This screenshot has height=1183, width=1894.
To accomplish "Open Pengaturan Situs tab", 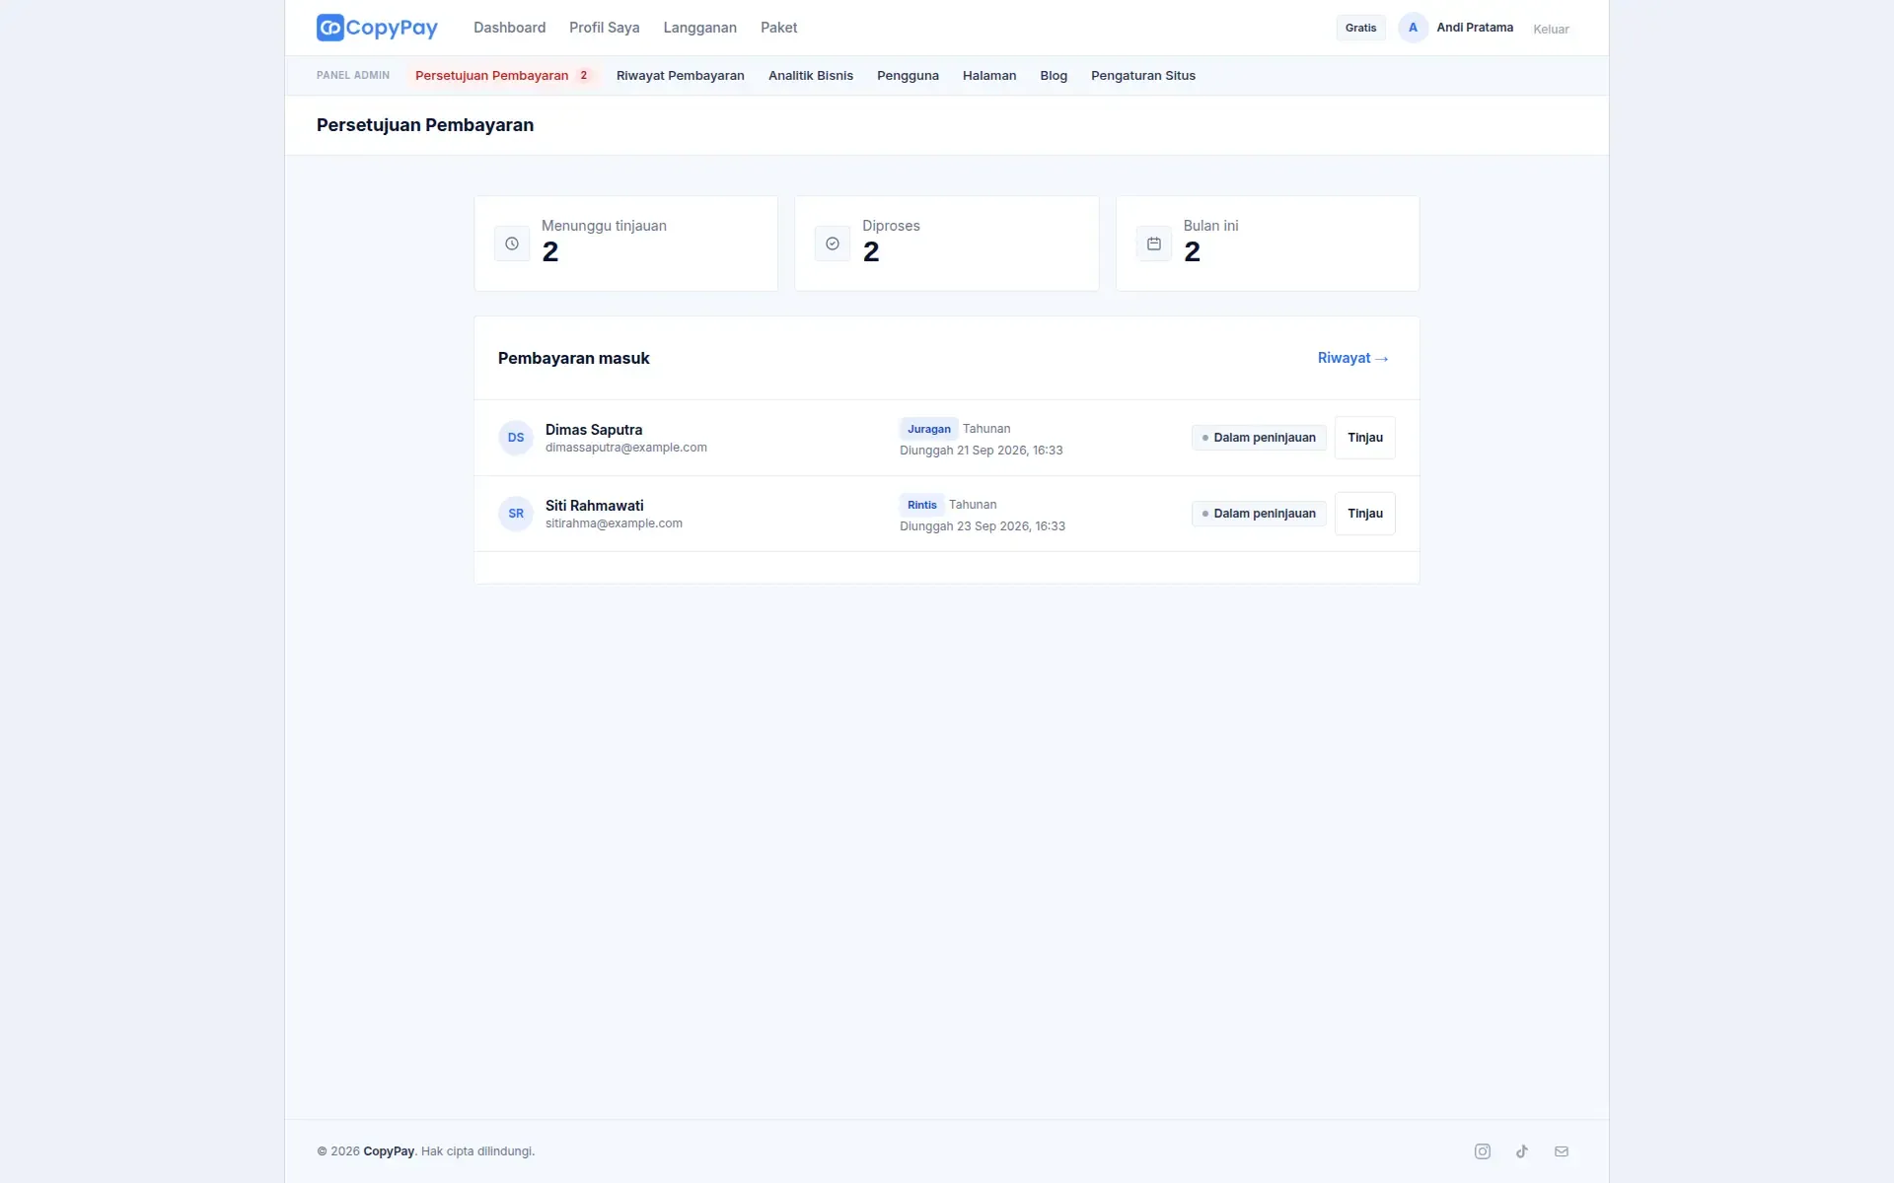I will (1142, 76).
